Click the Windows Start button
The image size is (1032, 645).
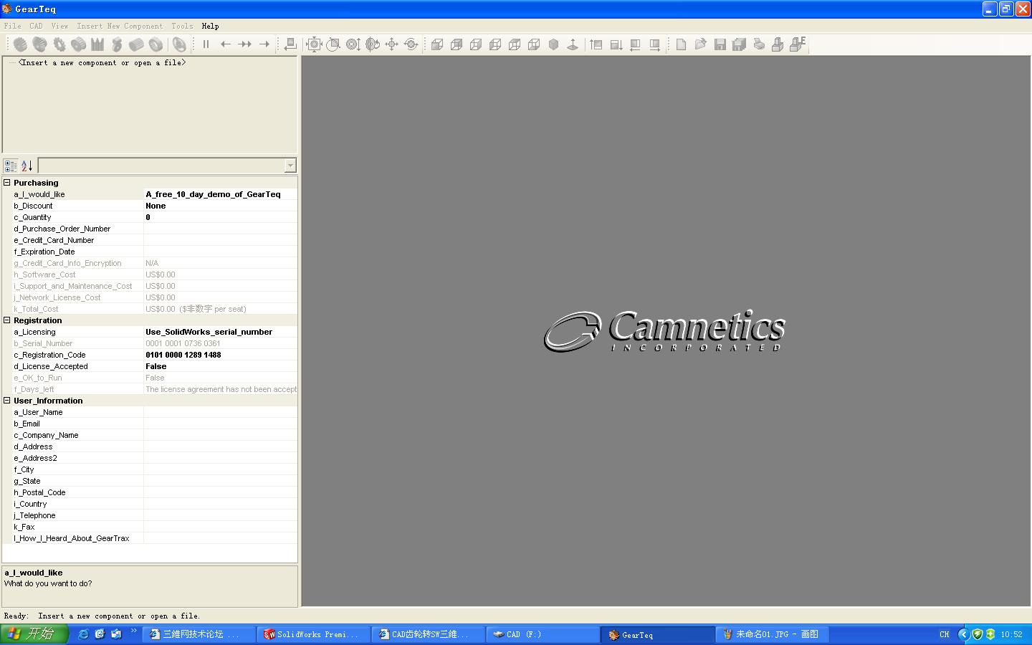click(34, 634)
